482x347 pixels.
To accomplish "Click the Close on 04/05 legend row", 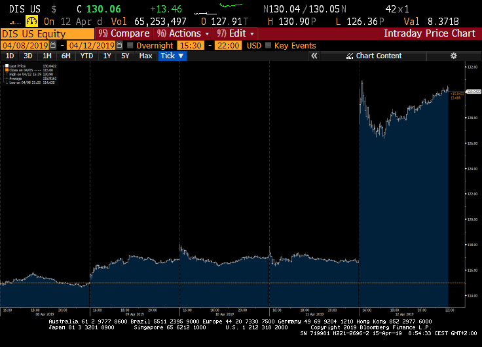I will 31,70.
